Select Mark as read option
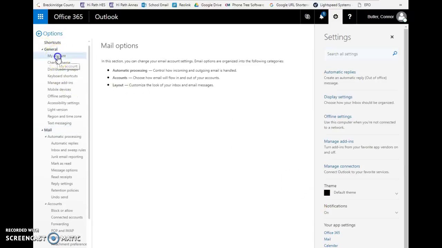 [61, 163]
